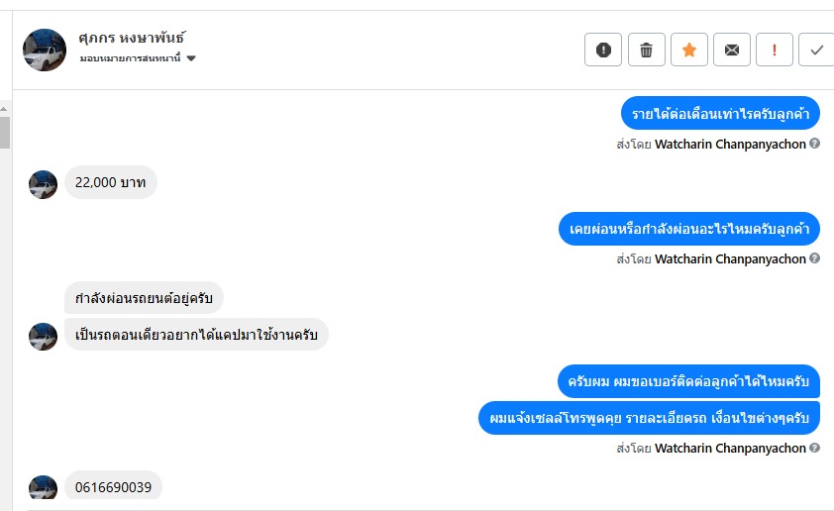Click the checkmark mark-done icon
834x511 pixels.
816,50
